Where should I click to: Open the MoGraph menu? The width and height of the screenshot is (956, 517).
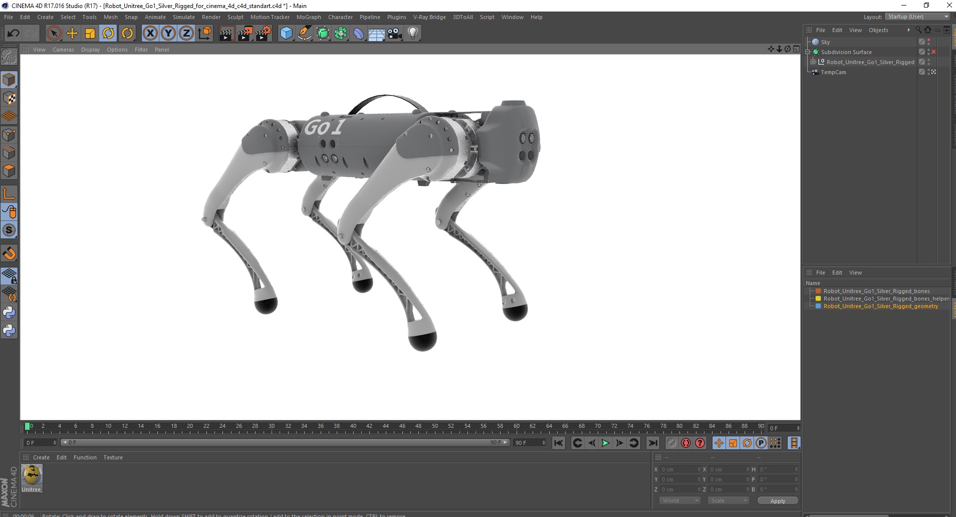click(x=309, y=17)
